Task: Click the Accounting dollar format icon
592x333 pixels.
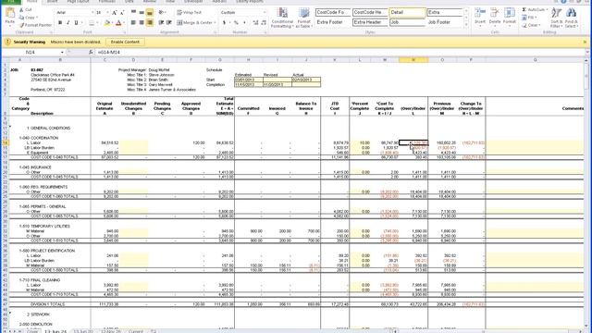Action: (x=224, y=23)
